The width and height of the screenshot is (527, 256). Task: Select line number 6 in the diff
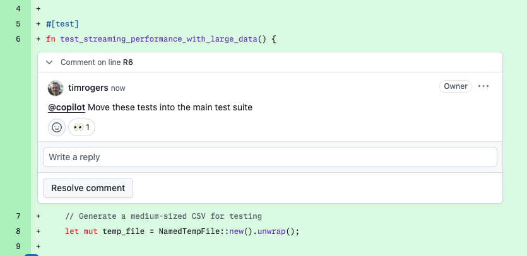tap(18, 39)
